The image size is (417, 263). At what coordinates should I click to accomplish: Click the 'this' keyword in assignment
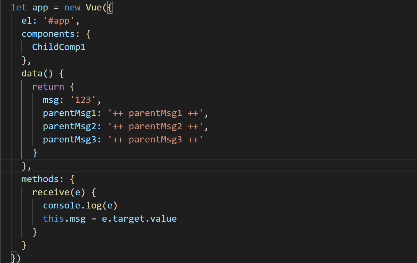click(53, 219)
